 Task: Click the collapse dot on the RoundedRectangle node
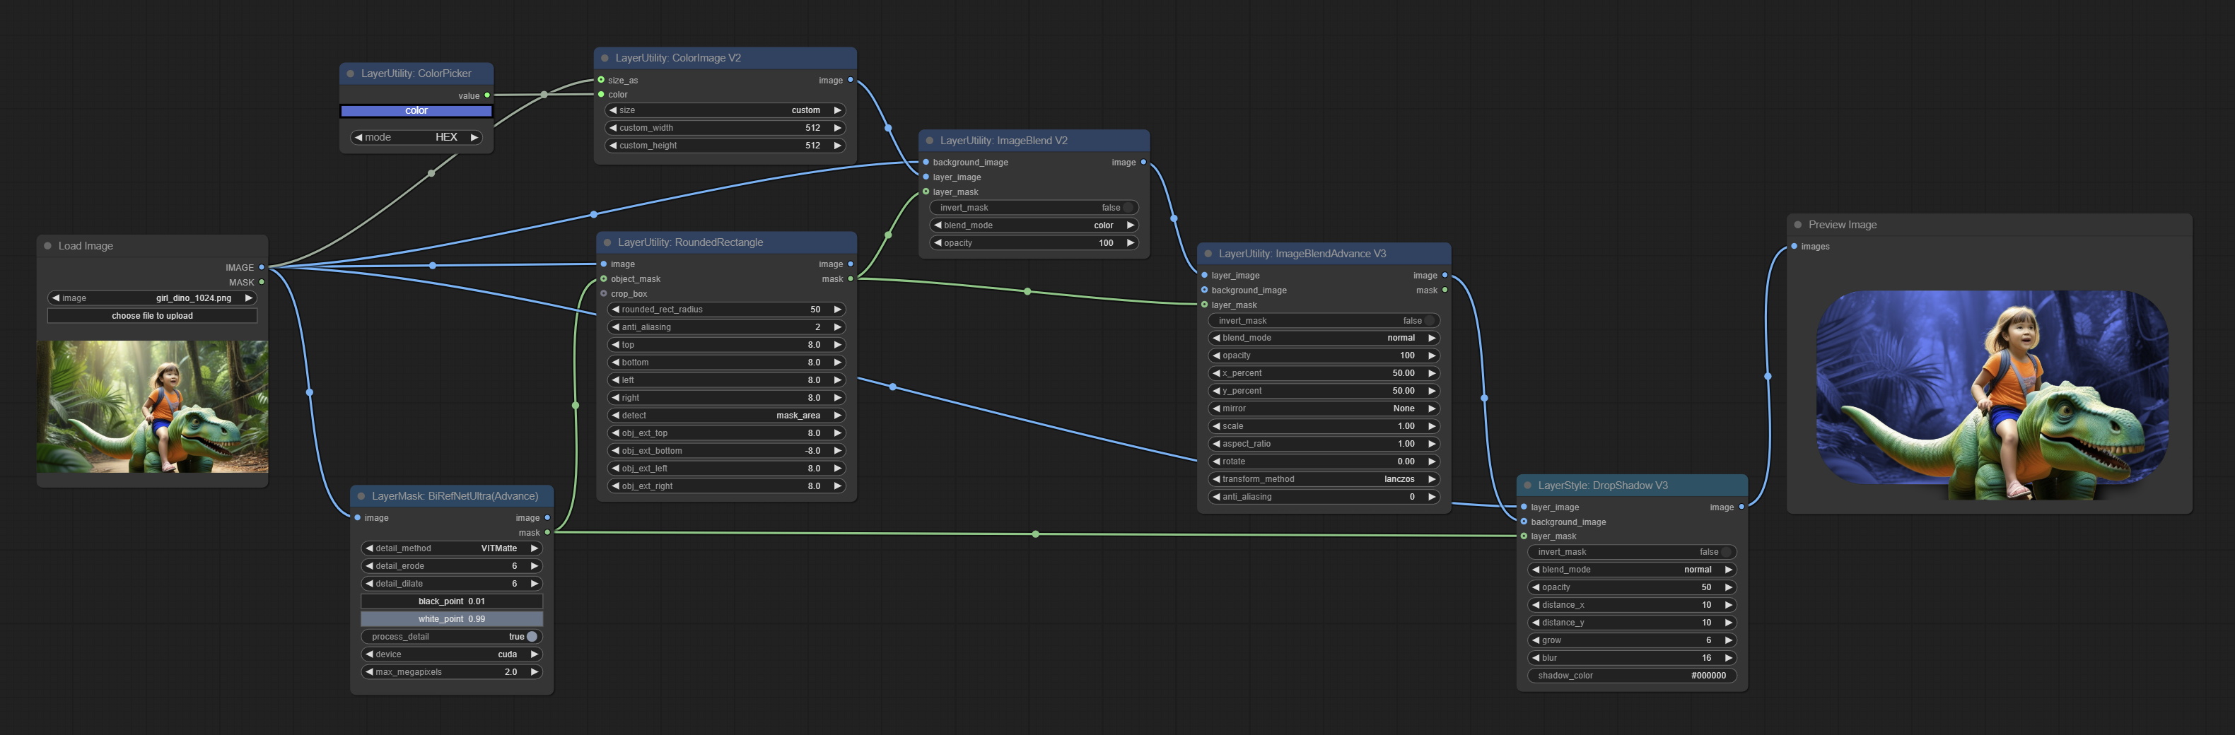pyautogui.click(x=607, y=242)
